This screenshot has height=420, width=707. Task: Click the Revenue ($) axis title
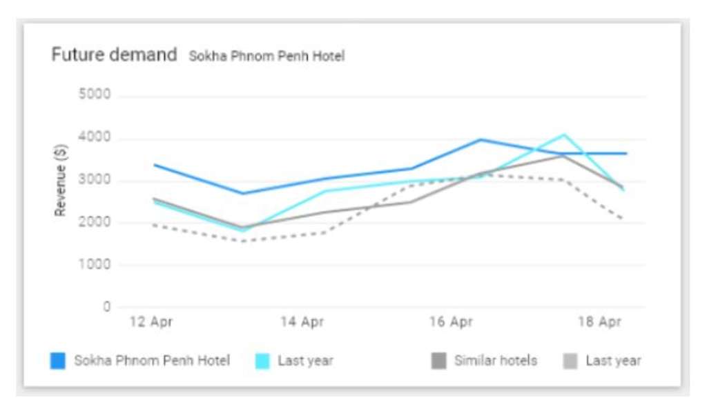pyautogui.click(x=61, y=181)
